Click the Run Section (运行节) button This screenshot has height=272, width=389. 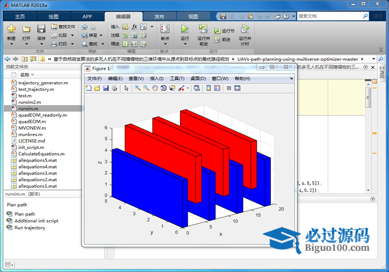pyautogui.click(x=225, y=31)
